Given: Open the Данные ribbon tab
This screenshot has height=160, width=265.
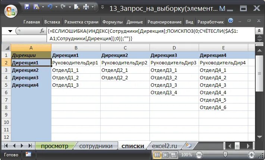Looking at the screenshot, I should pyautogui.click(x=135, y=22).
